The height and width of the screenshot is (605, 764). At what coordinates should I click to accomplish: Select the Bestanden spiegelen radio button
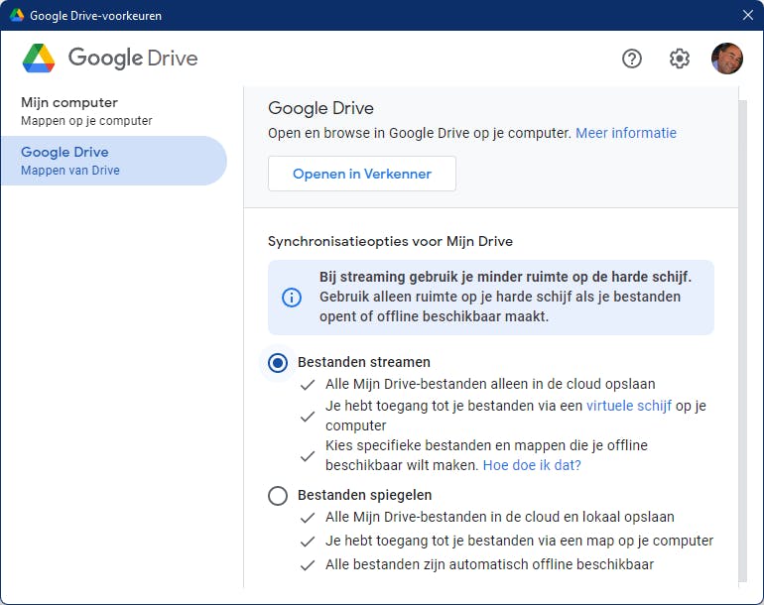pyautogui.click(x=278, y=495)
